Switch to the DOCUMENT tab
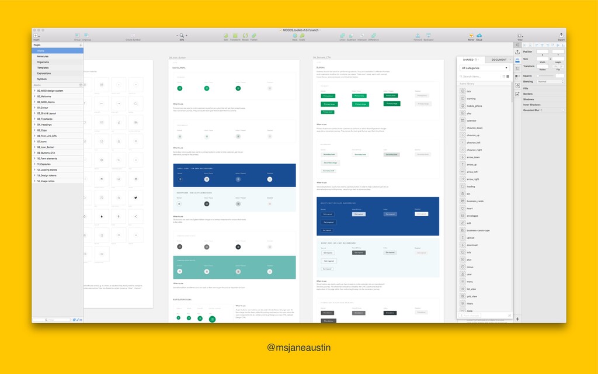598x374 pixels. pos(499,60)
